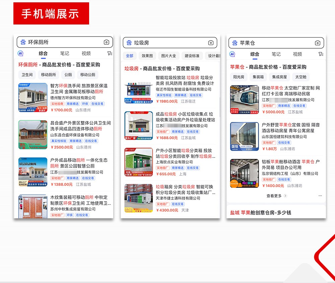
Task: Tap the camera icon in the 垃圾房 search bar
Action: click(x=211, y=43)
